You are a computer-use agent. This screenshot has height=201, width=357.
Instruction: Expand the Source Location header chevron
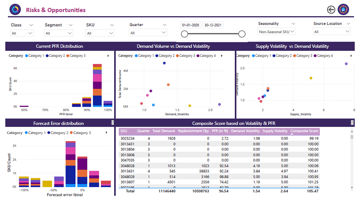(x=348, y=24)
